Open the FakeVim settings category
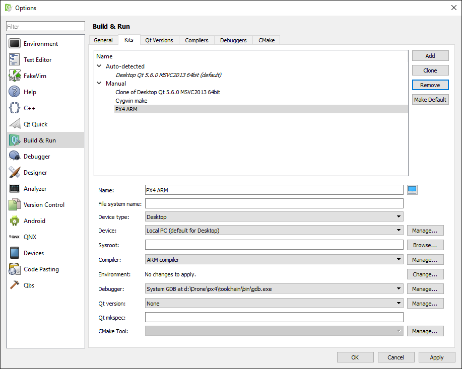This screenshot has width=462, height=369. pyautogui.click(x=35, y=76)
